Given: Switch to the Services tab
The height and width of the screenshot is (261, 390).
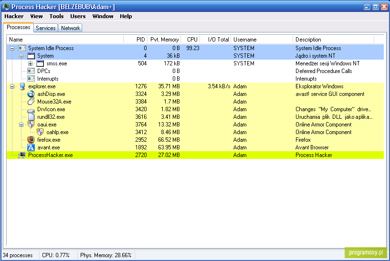Looking at the screenshot, I should click(45, 28).
